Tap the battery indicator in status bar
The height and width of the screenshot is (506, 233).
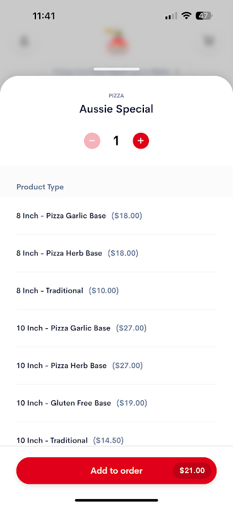click(x=204, y=15)
